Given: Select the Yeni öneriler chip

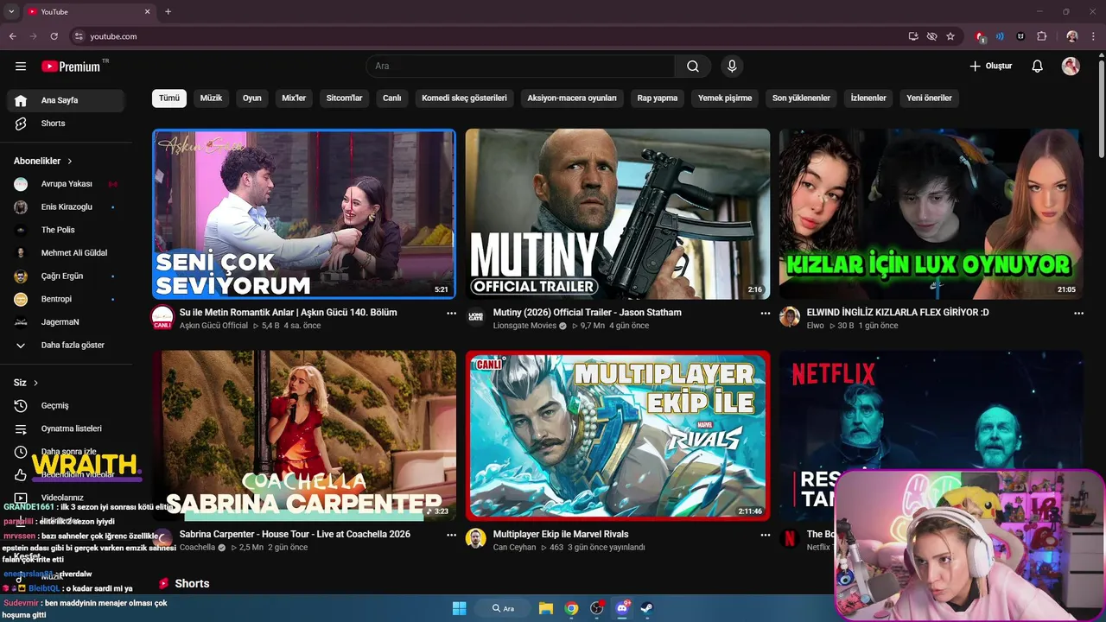Looking at the screenshot, I should point(929,98).
